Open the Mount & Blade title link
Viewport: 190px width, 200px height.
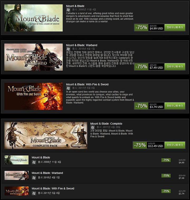(x=75, y=6)
